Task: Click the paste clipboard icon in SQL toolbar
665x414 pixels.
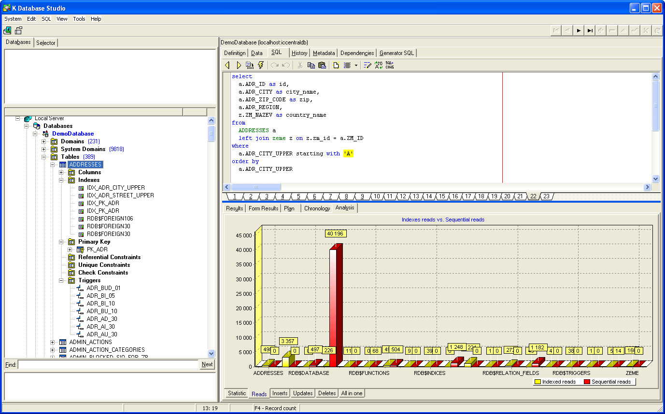Action: pyautogui.click(x=322, y=65)
